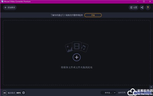Open help via question mark icon
Viewport: 153px width, 96px height.
148,7
